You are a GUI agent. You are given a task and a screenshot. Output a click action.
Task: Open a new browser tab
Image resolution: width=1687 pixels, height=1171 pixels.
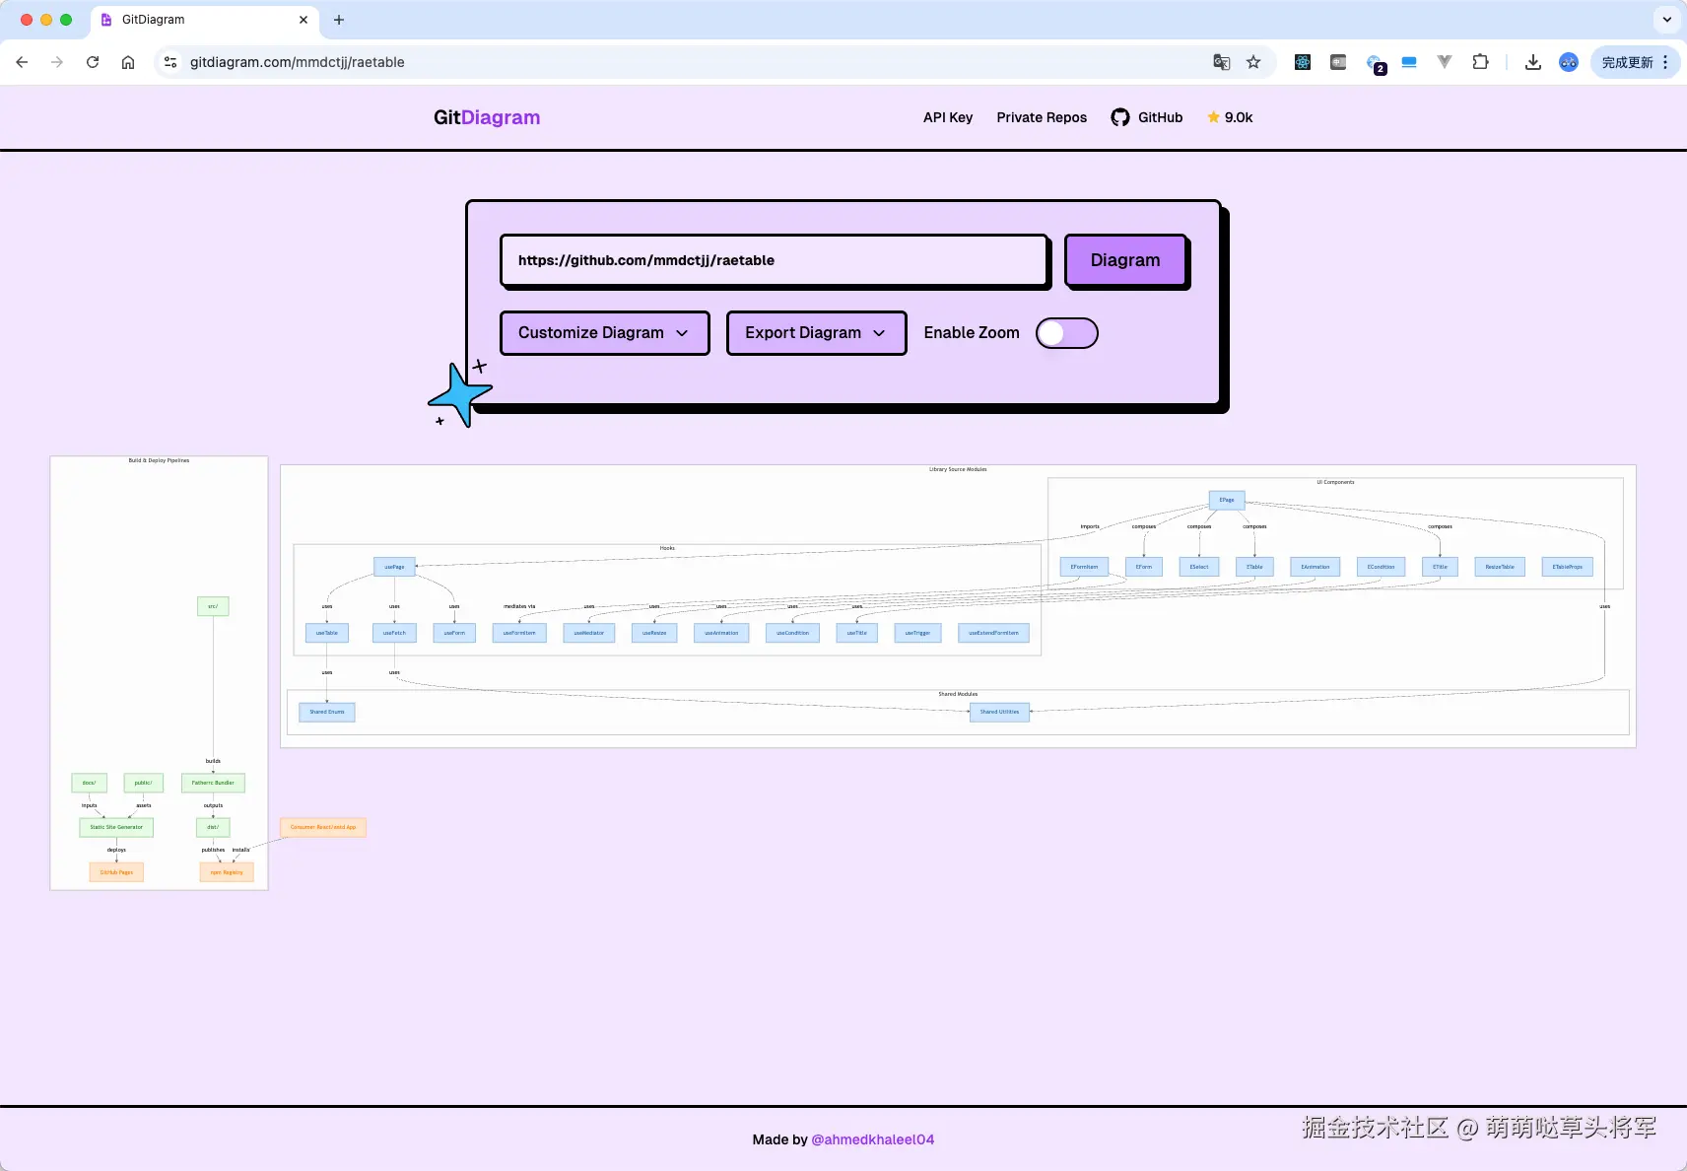(x=339, y=20)
